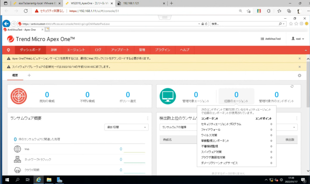Screen dimensions: 310x184
Task: Refresh the Edge browser page
Action: click(26, 11)
